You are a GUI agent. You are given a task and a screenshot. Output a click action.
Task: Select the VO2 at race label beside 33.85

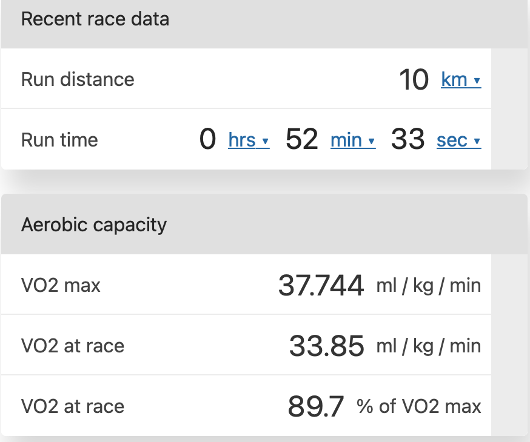click(x=73, y=346)
